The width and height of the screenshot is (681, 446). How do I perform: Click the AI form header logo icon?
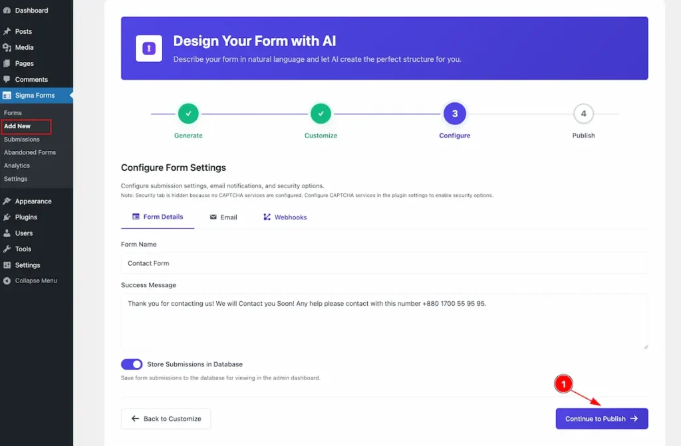coord(149,49)
